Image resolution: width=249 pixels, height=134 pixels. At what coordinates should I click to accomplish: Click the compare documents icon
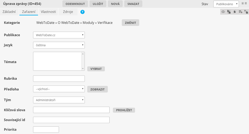[x=229, y=12]
